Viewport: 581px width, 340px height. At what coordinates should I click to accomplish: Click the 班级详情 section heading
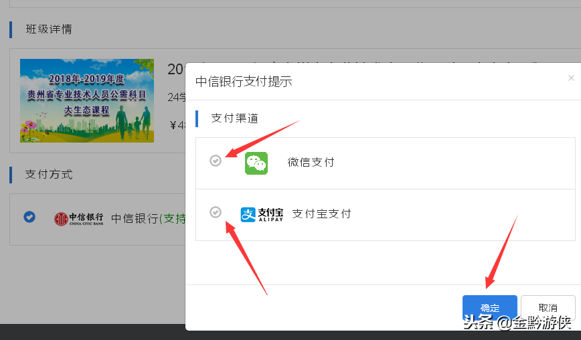click(49, 29)
